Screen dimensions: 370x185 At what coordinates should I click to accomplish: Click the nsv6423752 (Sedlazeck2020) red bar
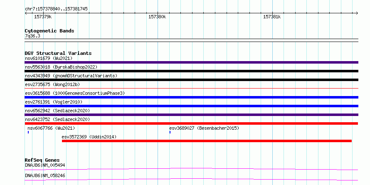[191, 123]
